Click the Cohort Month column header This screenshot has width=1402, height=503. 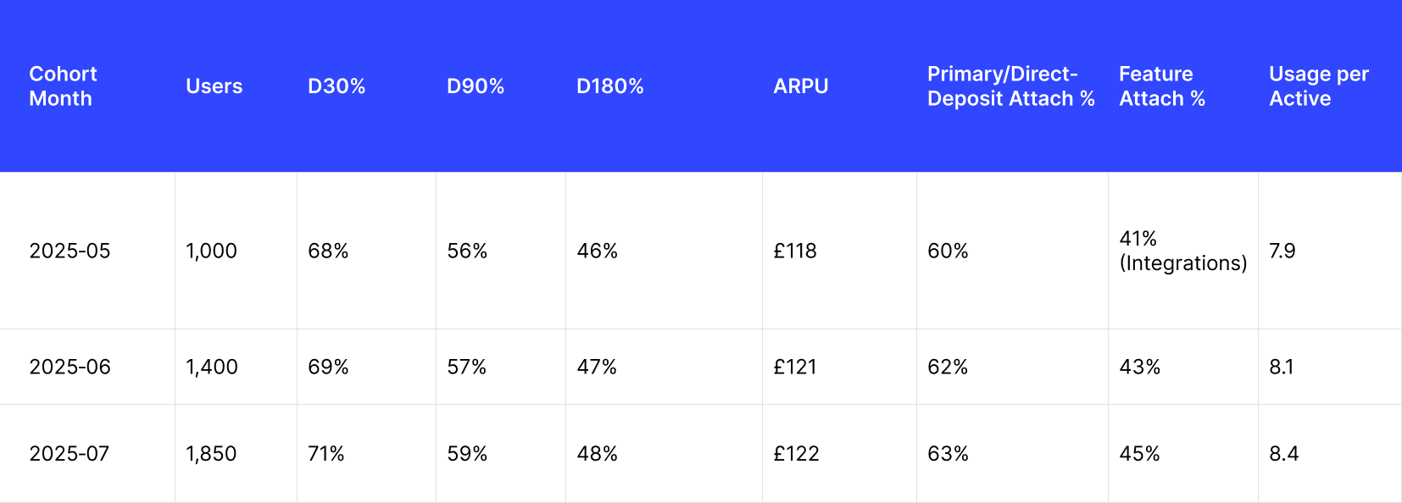tap(63, 86)
